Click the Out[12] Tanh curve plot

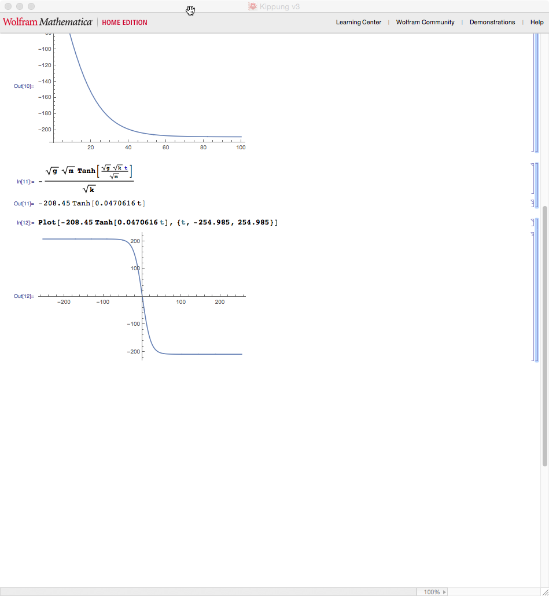(142, 296)
